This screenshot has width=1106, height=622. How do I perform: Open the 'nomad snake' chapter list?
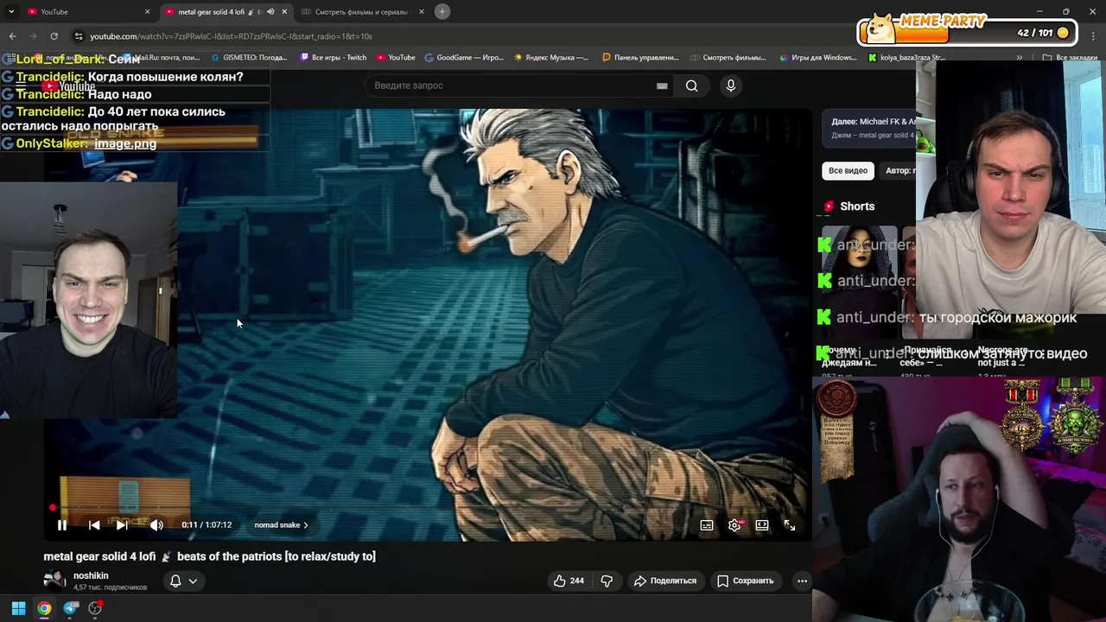[x=281, y=524]
